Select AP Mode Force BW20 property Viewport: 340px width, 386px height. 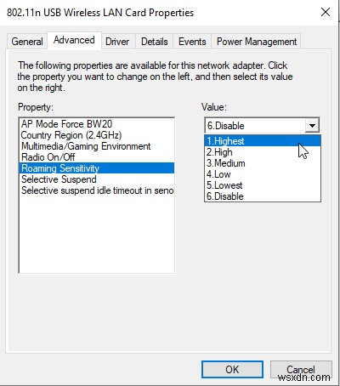(x=97, y=124)
